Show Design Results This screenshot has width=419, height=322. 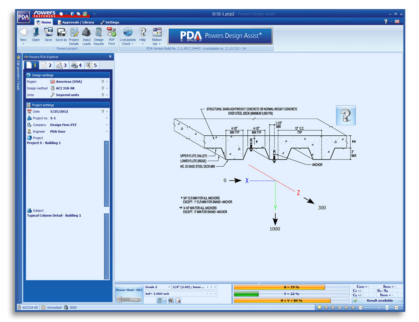click(x=99, y=33)
